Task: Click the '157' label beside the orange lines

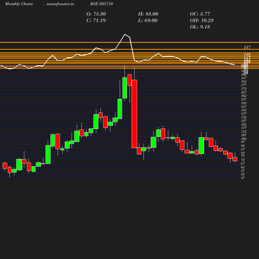Action: pyautogui.click(x=247, y=47)
